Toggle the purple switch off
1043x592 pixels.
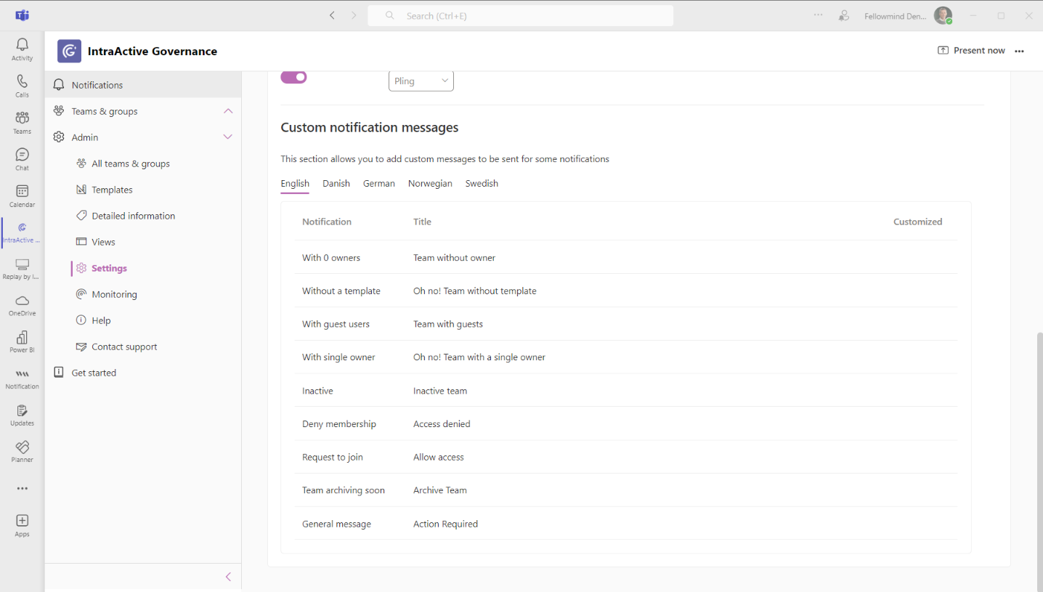[x=294, y=77]
